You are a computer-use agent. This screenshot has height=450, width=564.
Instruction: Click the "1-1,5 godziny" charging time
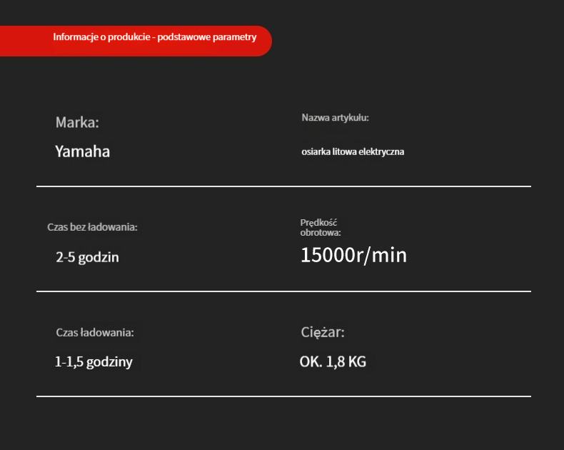94,362
